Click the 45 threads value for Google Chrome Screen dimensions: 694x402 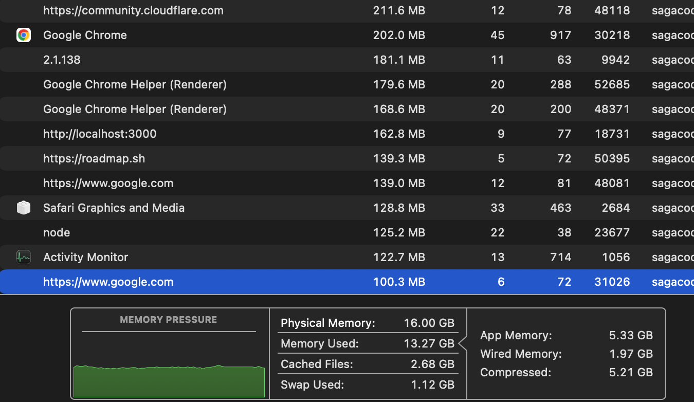click(498, 35)
